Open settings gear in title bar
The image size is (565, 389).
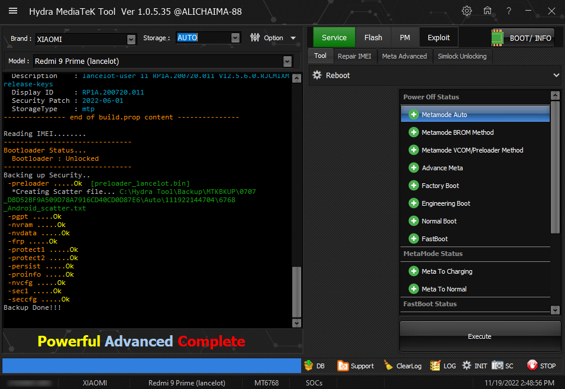[467, 11]
